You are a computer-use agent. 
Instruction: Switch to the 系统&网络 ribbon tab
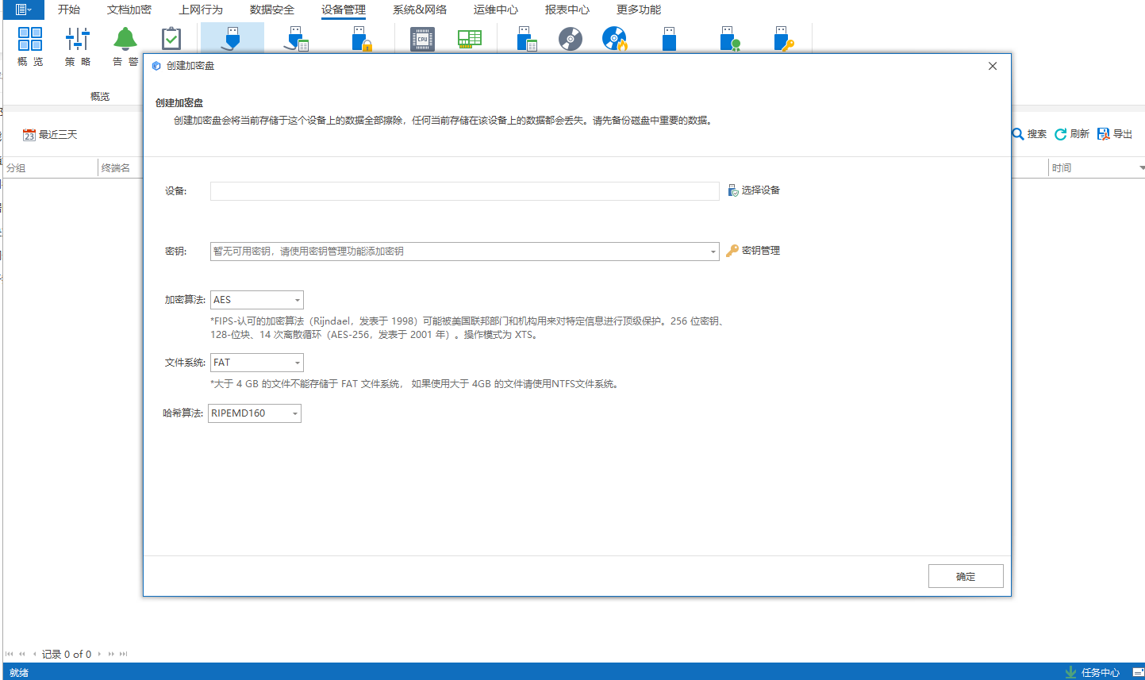[x=420, y=10]
